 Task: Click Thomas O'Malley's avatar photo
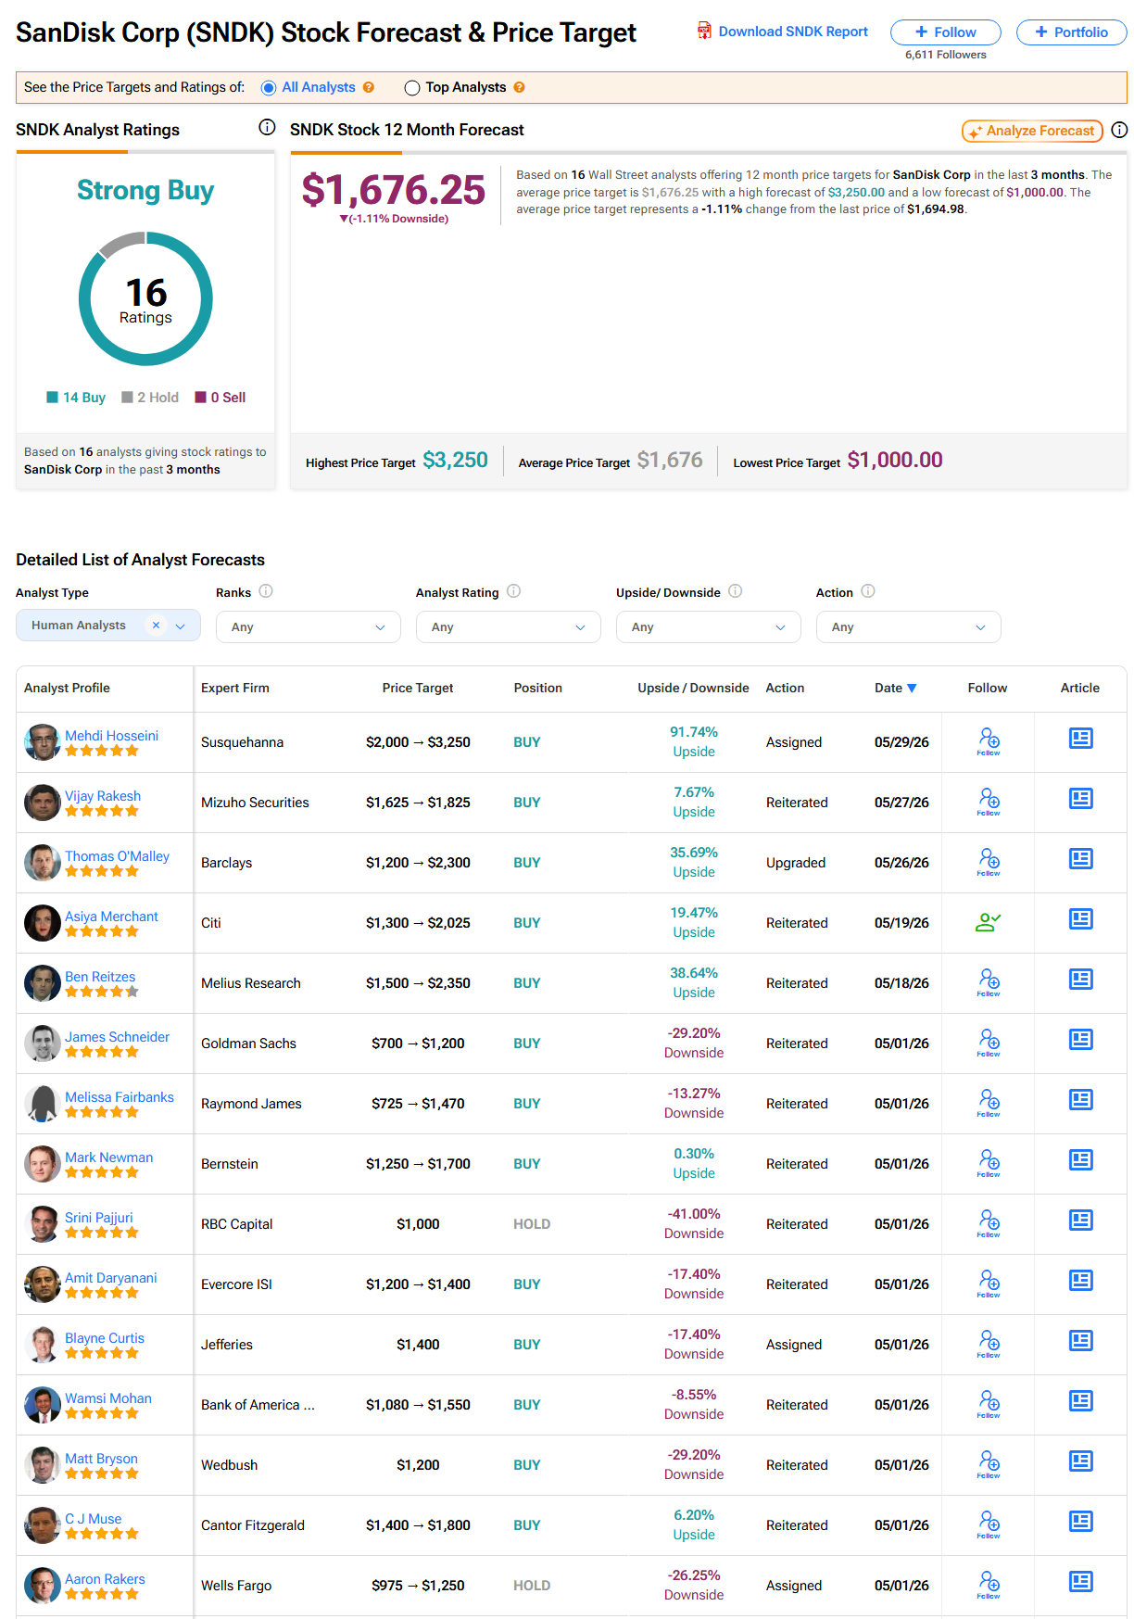click(x=42, y=863)
